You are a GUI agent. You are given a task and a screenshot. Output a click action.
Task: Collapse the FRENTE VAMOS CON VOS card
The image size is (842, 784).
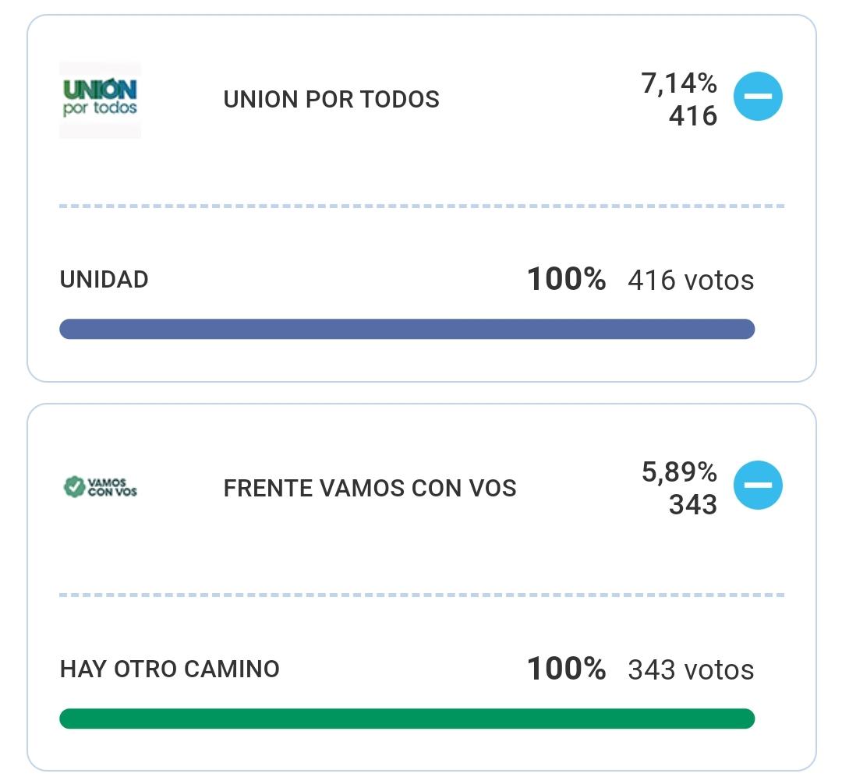click(757, 486)
